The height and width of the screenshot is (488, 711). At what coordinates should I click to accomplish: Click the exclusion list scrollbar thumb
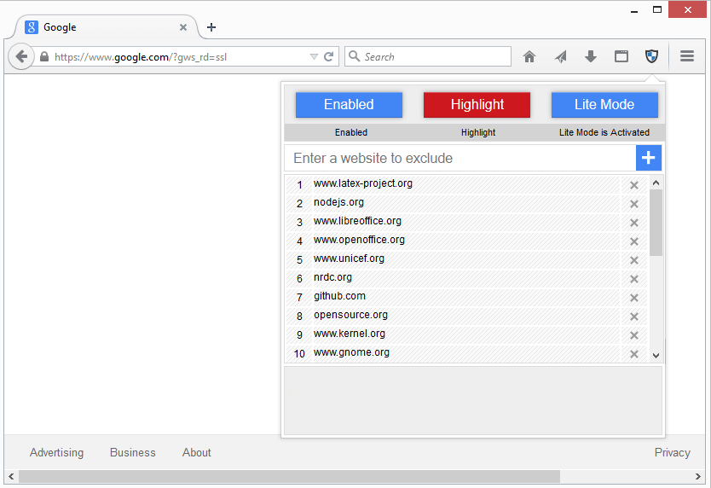(x=656, y=223)
